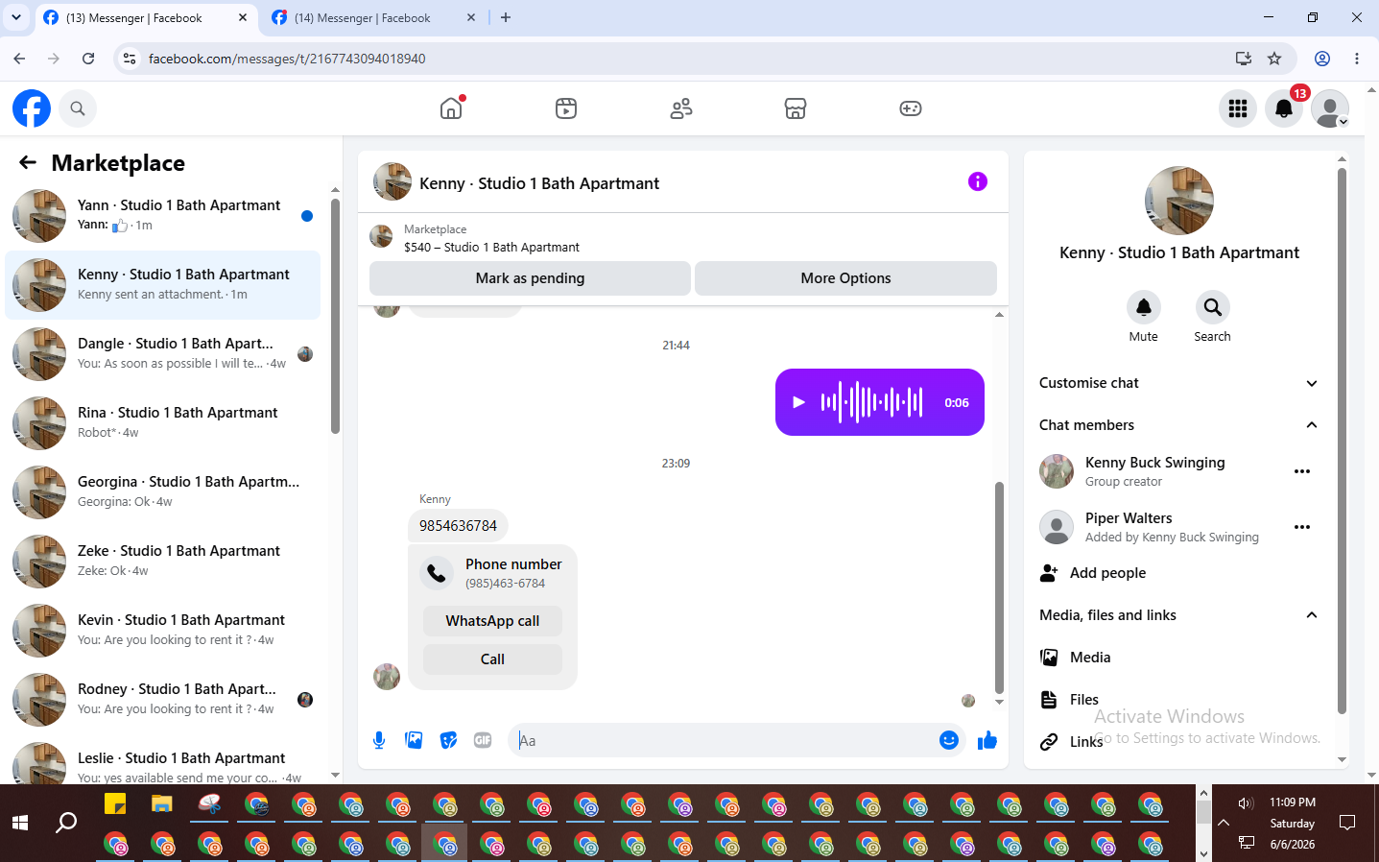Collapse Media, files and links section
Image resolution: width=1379 pixels, height=862 pixels.
click(1178, 615)
